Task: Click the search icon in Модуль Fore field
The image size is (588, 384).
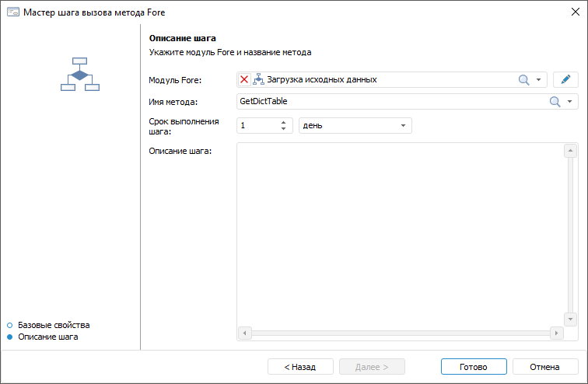Action: click(x=524, y=79)
